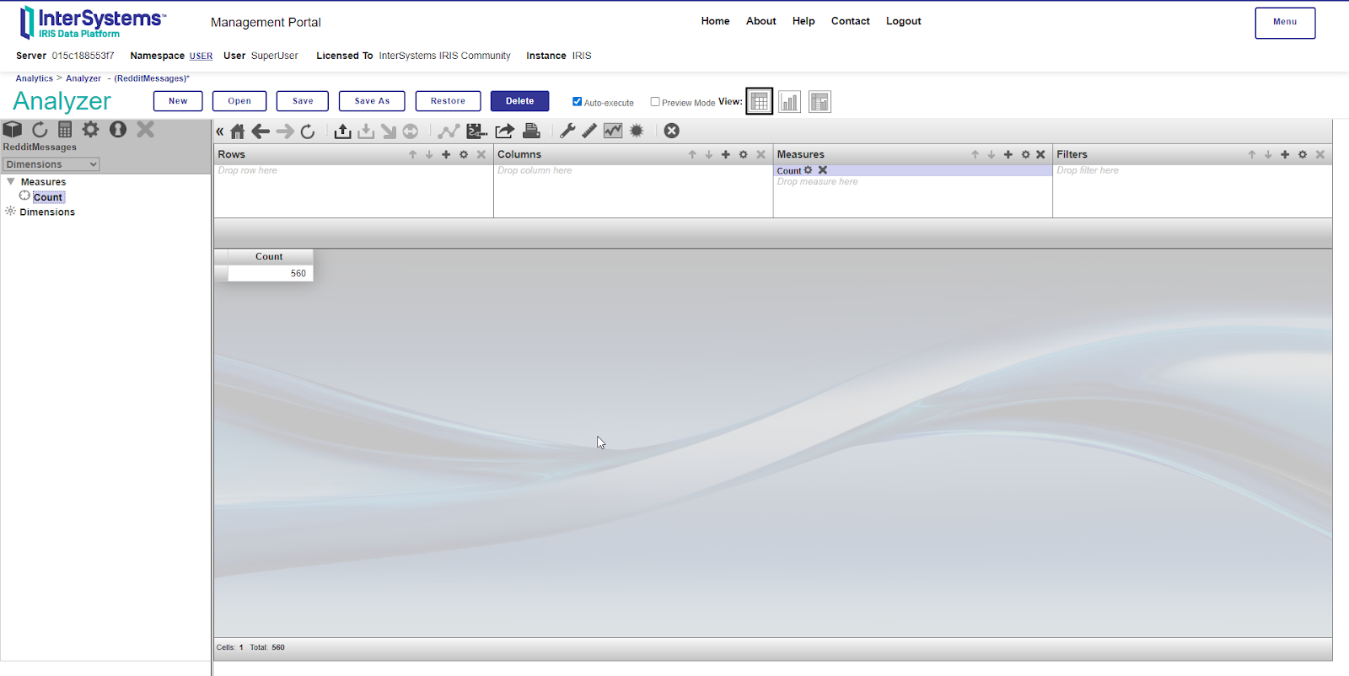Enable the Preview Mode checkbox
This screenshot has width=1349, height=676.
click(x=655, y=102)
